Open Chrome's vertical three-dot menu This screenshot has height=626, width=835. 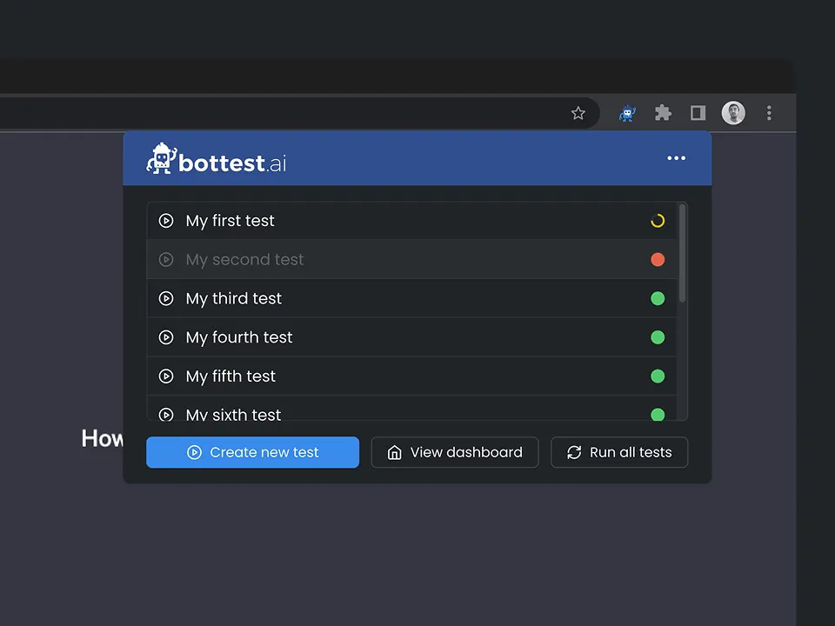click(769, 113)
